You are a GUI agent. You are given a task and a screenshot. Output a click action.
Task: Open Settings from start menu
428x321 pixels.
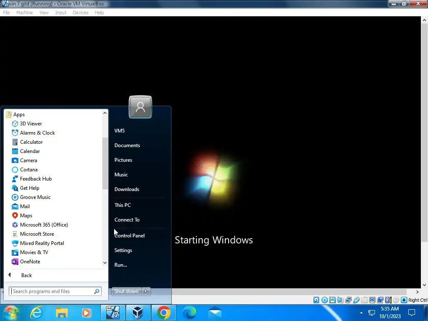pyautogui.click(x=123, y=250)
